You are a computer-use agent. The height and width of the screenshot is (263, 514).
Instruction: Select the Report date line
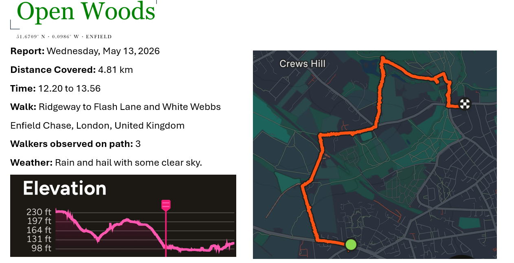click(85, 51)
